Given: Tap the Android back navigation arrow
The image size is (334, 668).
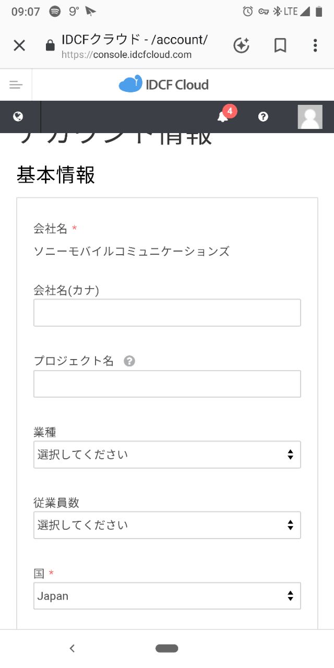Looking at the screenshot, I should click(72, 648).
